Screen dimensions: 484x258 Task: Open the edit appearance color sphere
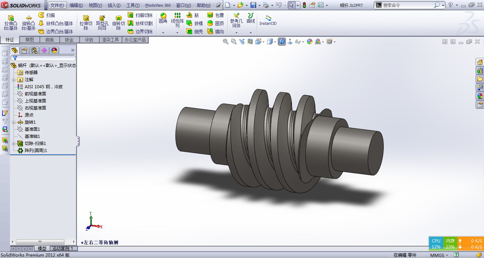[310, 41]
